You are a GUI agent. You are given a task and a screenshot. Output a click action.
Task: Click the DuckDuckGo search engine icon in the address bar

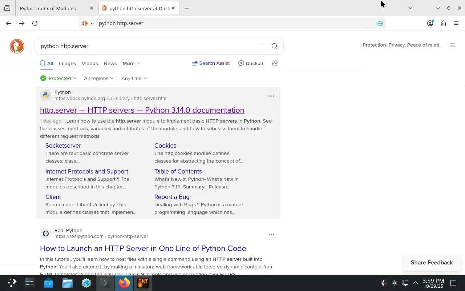85,23
